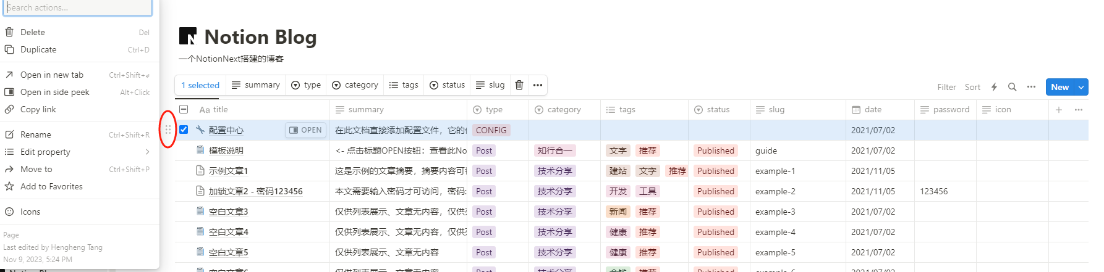Click the drag handle of 配置中心 row

[x=168, y=130]
